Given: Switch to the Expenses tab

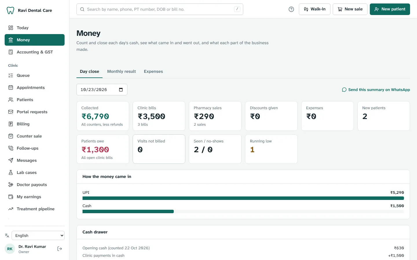Looking at the screenshot, I should pos(153,71).
